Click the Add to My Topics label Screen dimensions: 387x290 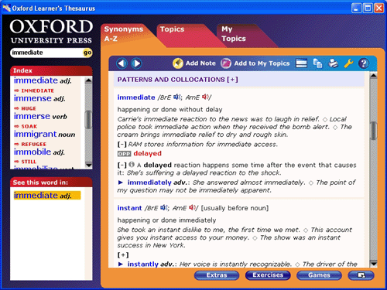[262, 63]
